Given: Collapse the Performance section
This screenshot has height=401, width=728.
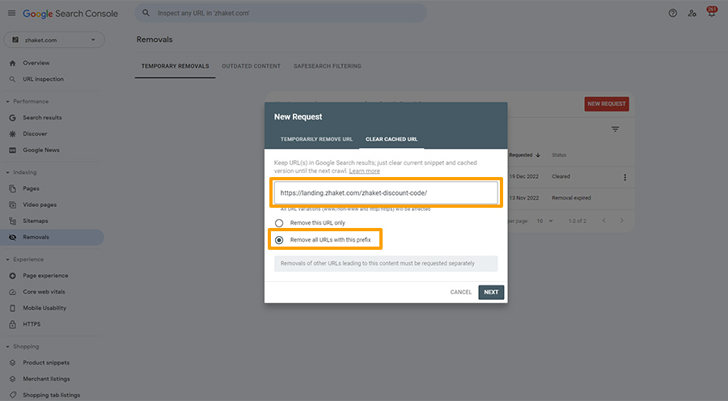Looking at the screenshot, I should [7, 102].
